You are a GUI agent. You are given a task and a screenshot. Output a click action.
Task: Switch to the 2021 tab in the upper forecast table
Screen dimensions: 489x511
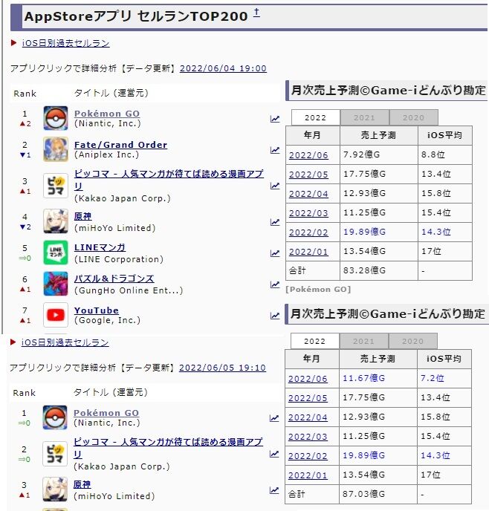(364, 117)
